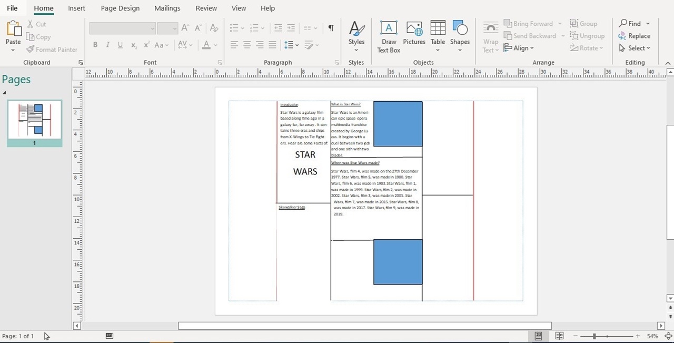The height and width of the screenshot is (343, 674).
Task: Open the File menu
Action: [x=12, y=8]
